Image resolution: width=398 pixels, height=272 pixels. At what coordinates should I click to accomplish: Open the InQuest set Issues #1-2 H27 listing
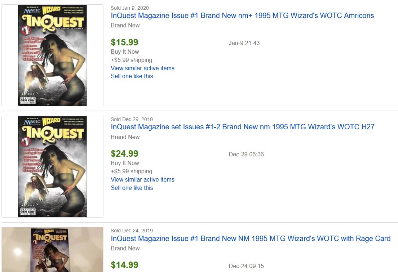point(243,127)
